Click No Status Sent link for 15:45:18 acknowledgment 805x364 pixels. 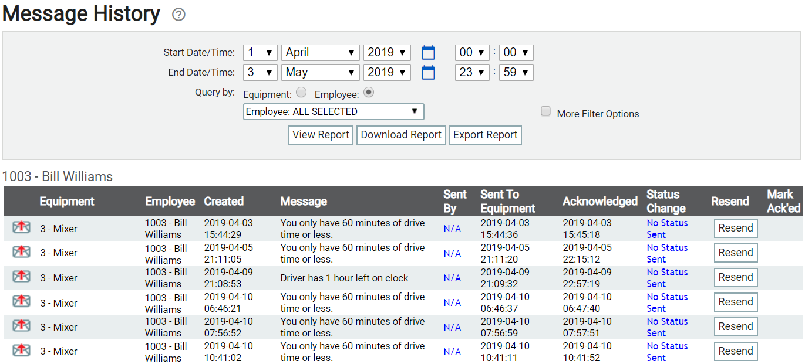[x=667, y=229]
